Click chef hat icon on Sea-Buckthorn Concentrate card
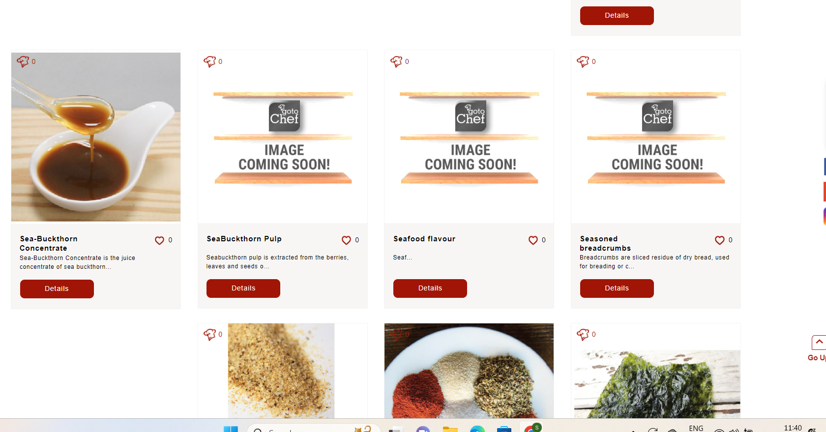 [23, 61]
